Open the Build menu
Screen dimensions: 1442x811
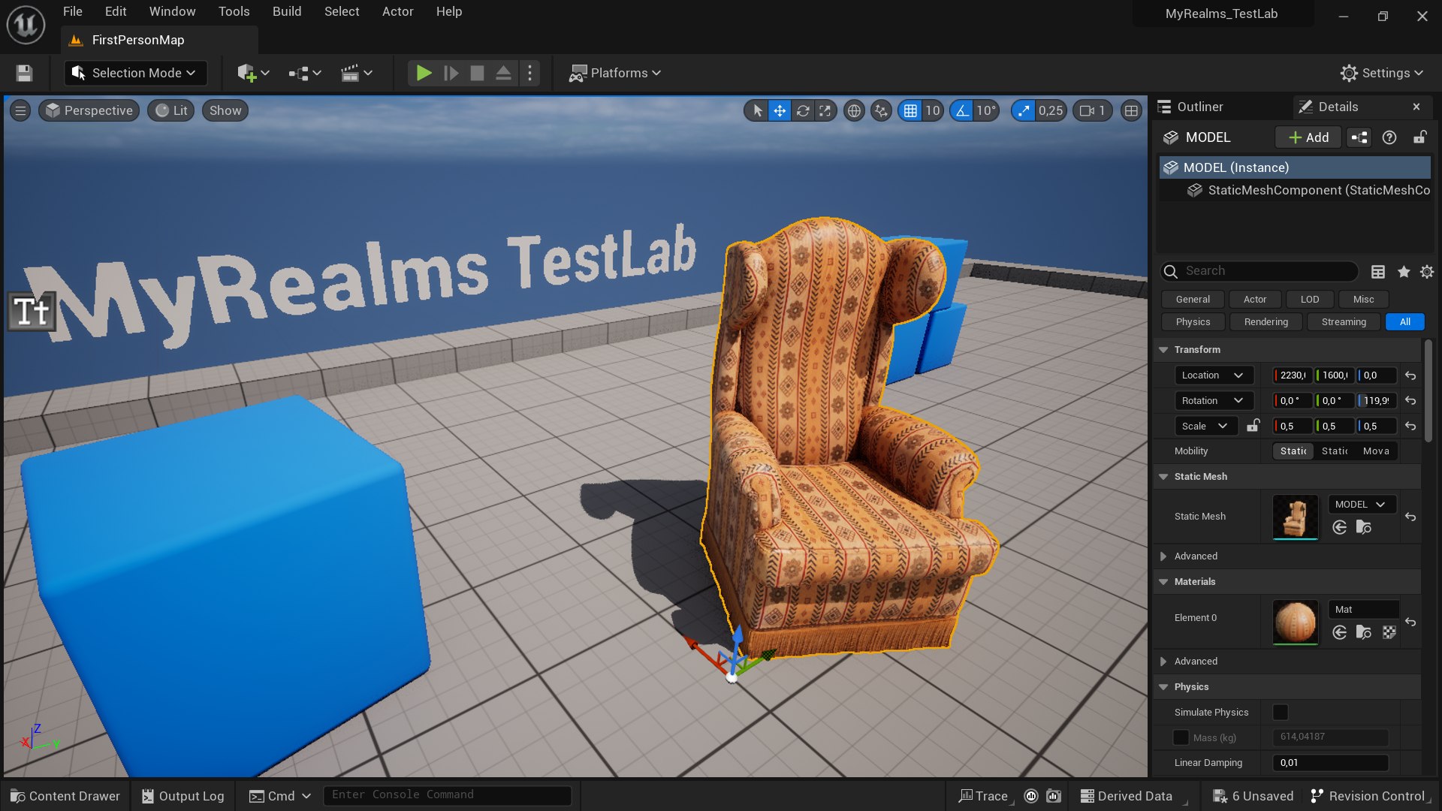[287, 11]
